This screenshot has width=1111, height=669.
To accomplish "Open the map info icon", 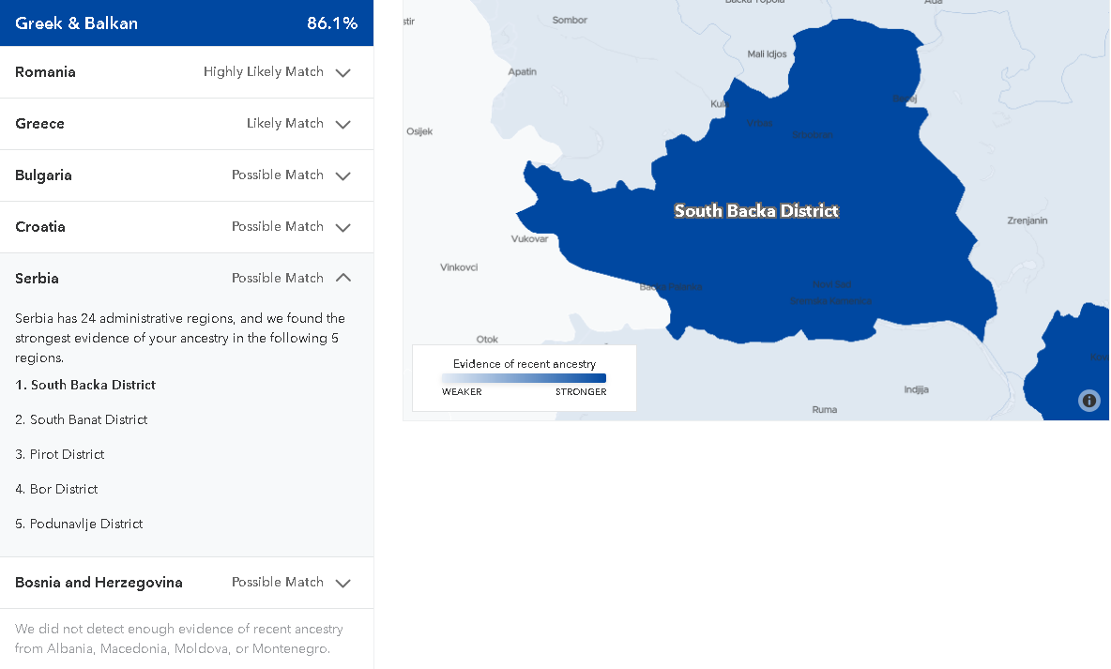I will coord(1089,401).
